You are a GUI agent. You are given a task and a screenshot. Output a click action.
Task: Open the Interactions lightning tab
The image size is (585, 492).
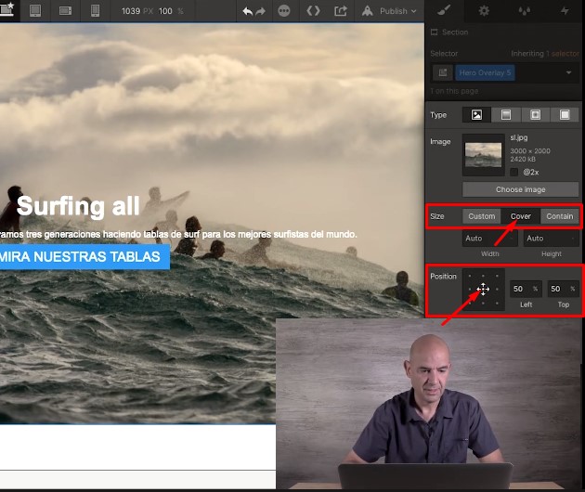point(565,11)
